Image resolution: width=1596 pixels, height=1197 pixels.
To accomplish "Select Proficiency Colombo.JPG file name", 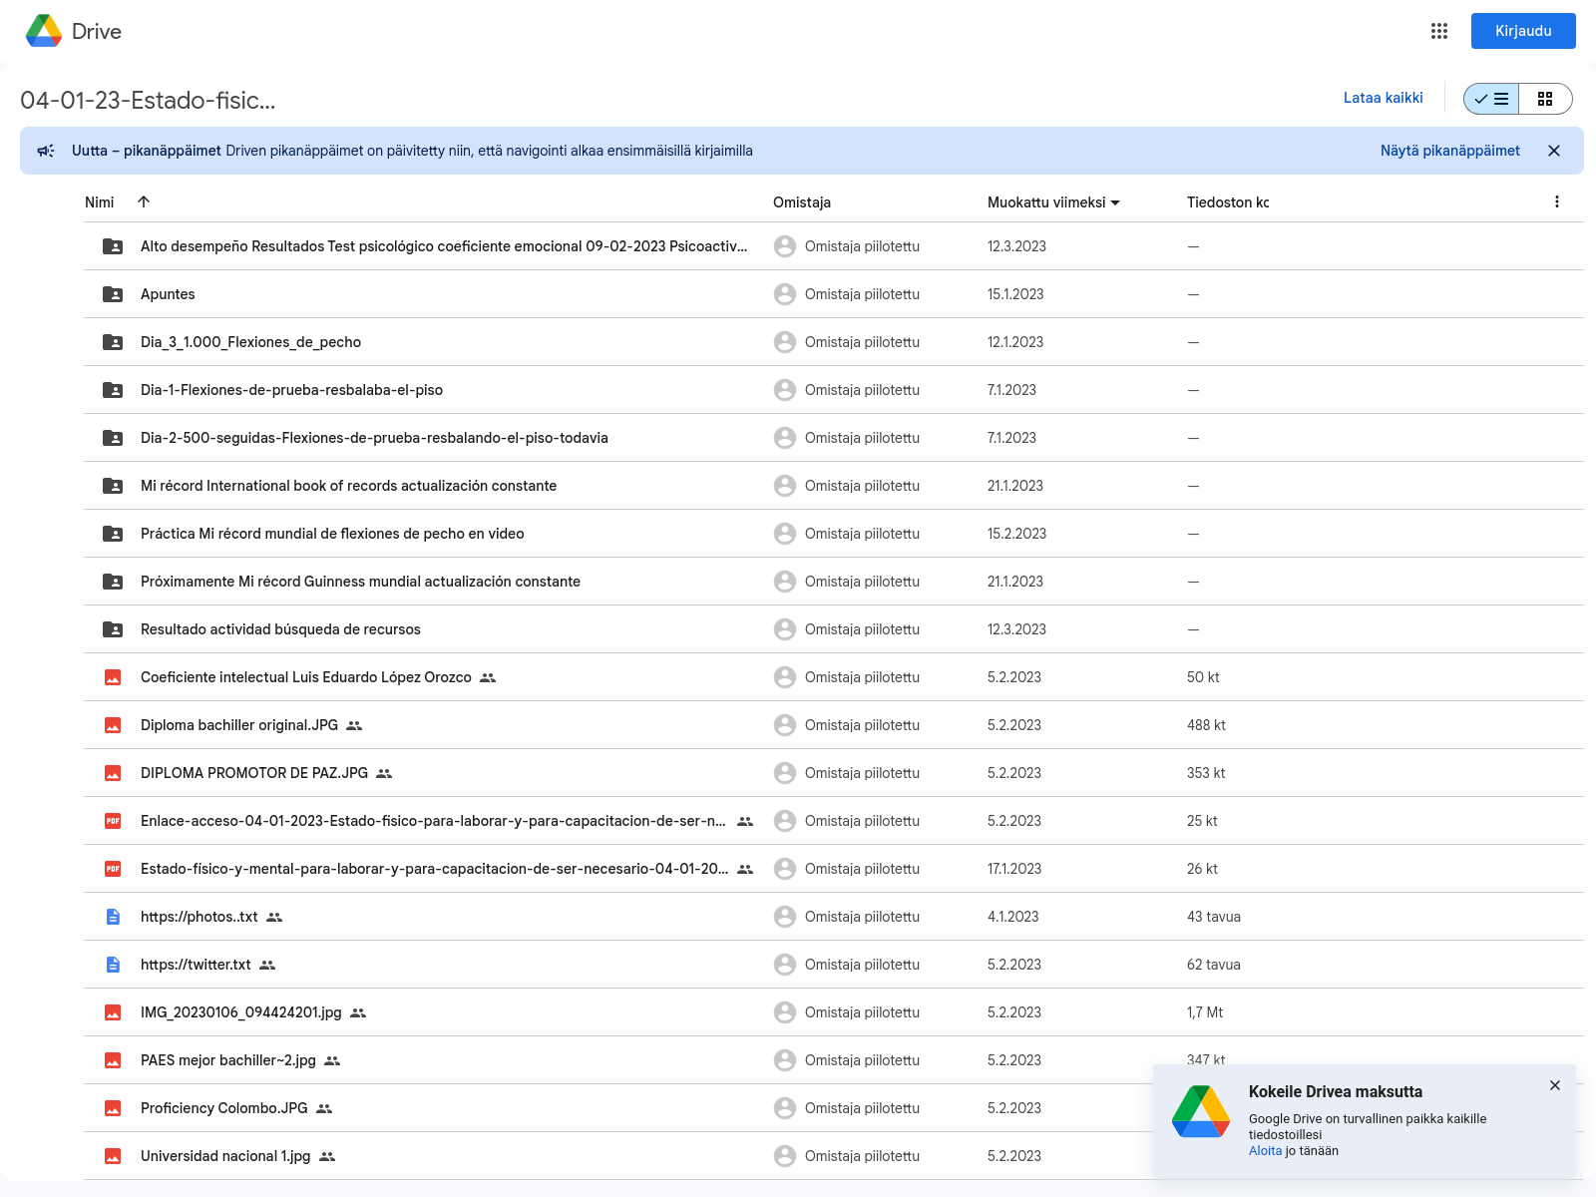I will tap(224, 1108).
